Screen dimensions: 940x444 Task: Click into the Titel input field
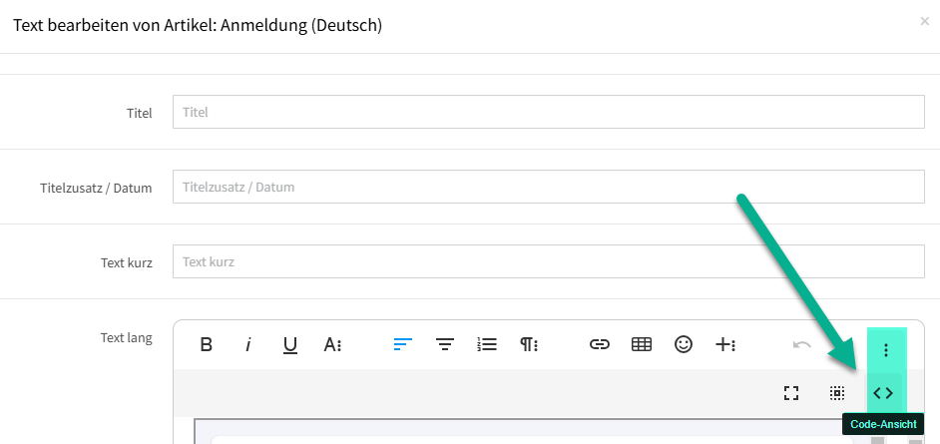[x=549, y=113]
